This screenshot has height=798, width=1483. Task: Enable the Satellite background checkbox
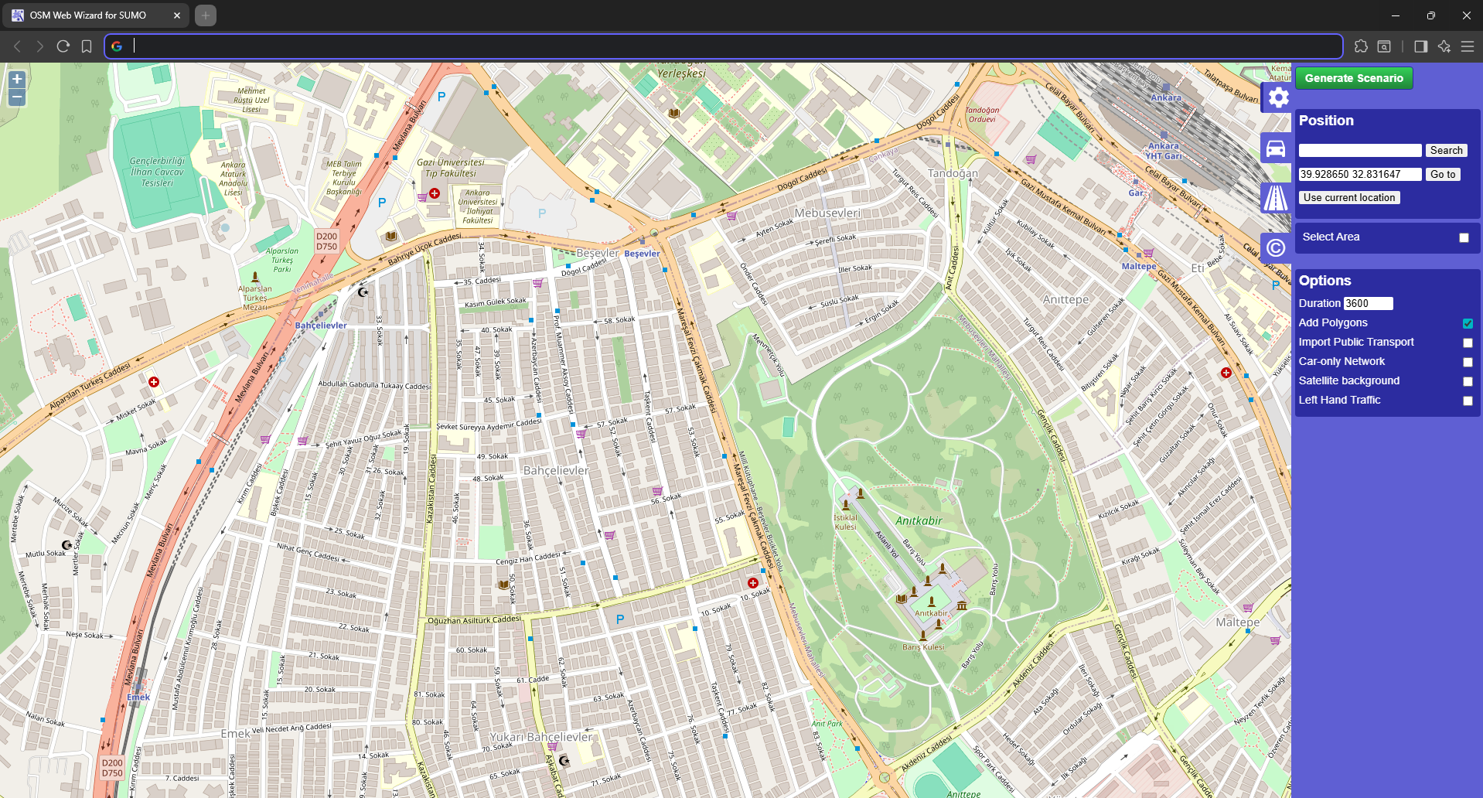coord(1468,381)
